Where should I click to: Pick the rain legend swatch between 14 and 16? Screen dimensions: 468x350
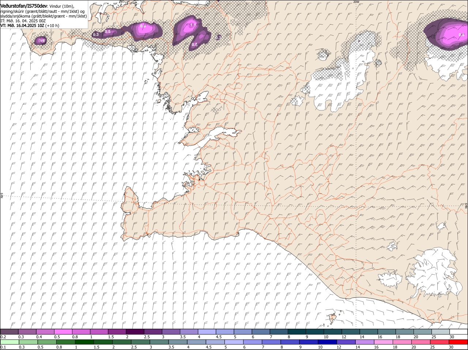pos(365,342)
